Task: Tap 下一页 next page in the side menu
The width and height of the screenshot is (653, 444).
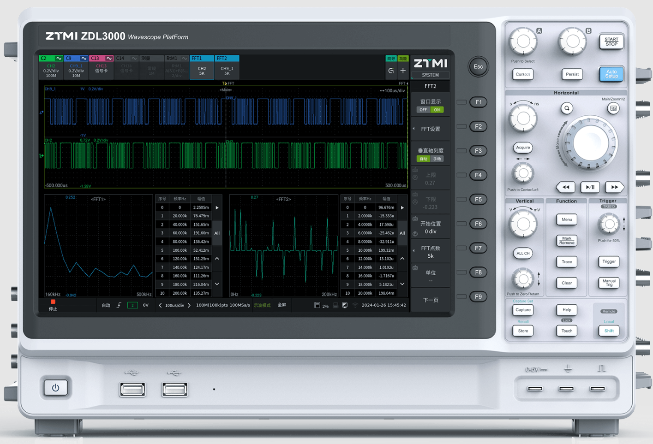Action: click(x=430, y=300)
